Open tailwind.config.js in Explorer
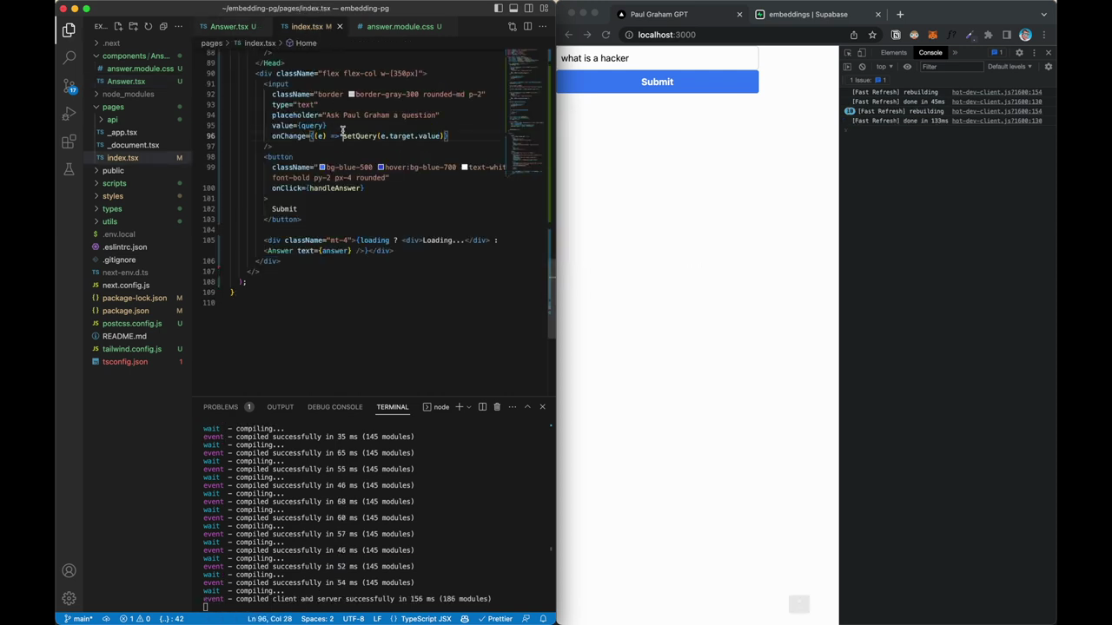This screenshot has height=625, width=1112. click(139, 349)
